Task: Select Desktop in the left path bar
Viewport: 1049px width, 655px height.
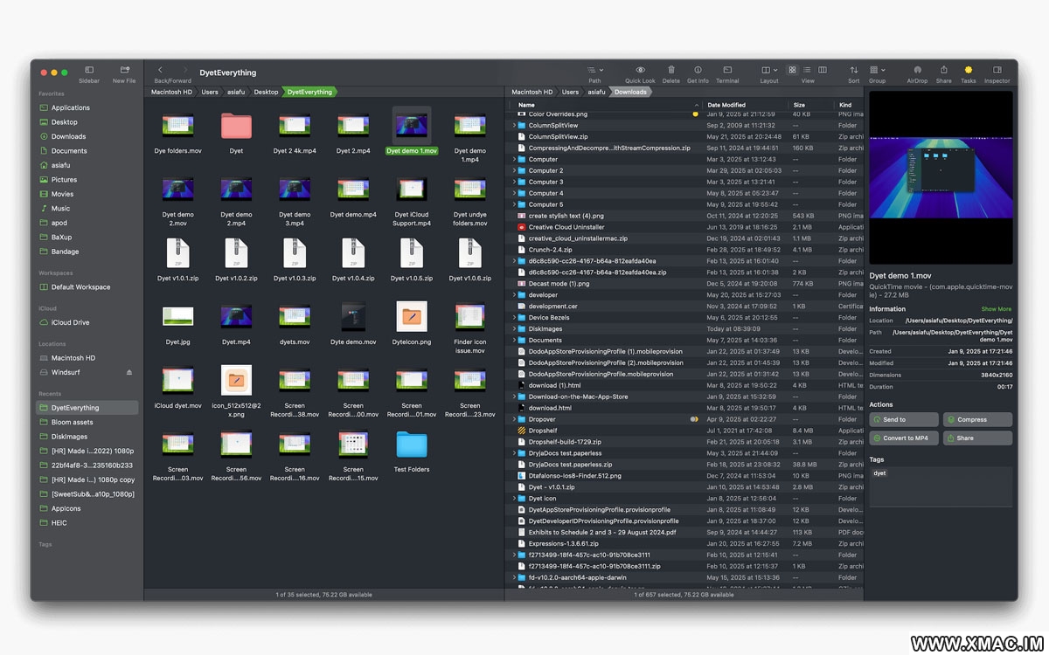Action: tap(266, 92)
